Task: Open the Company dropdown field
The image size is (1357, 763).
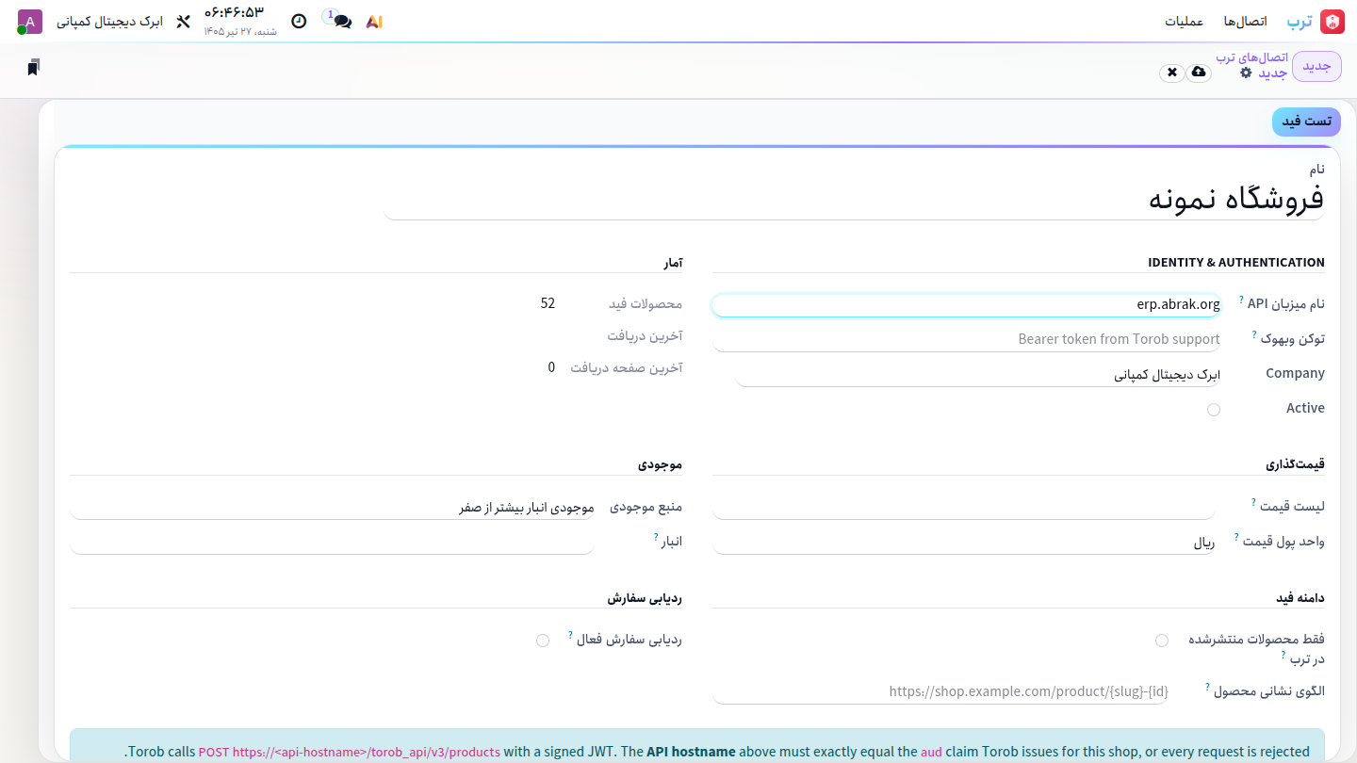Action: 977,375
